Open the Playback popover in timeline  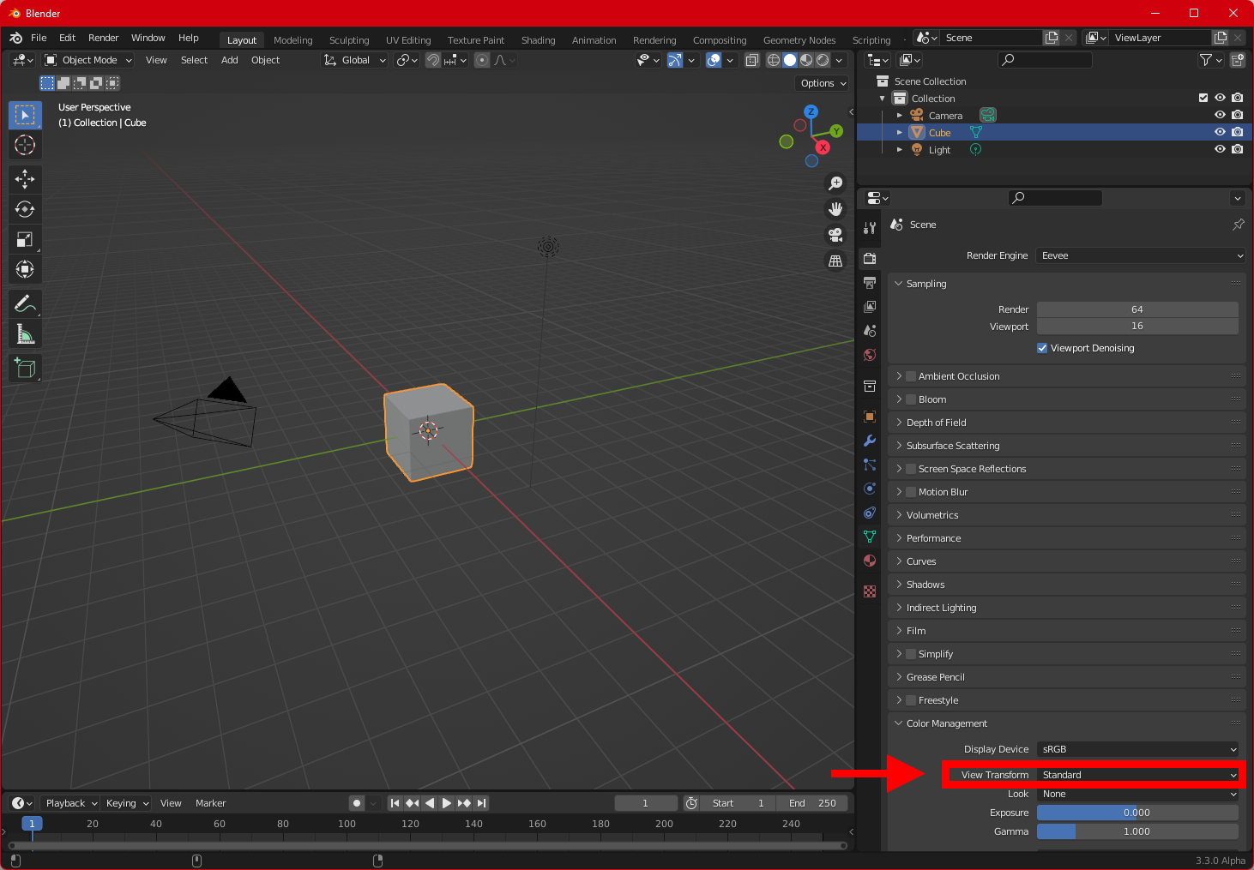click(x=70, y=803)
